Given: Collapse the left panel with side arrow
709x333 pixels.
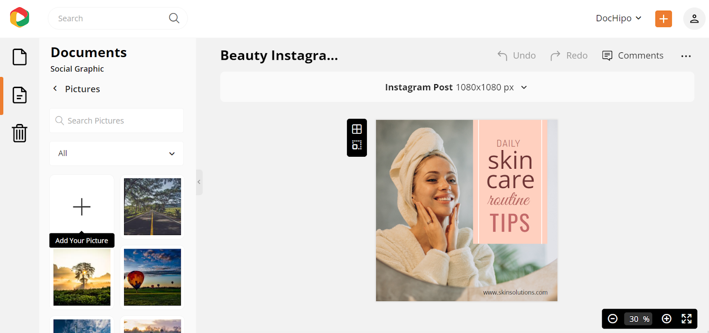Looking at the screenshot, I should [199, 182].
